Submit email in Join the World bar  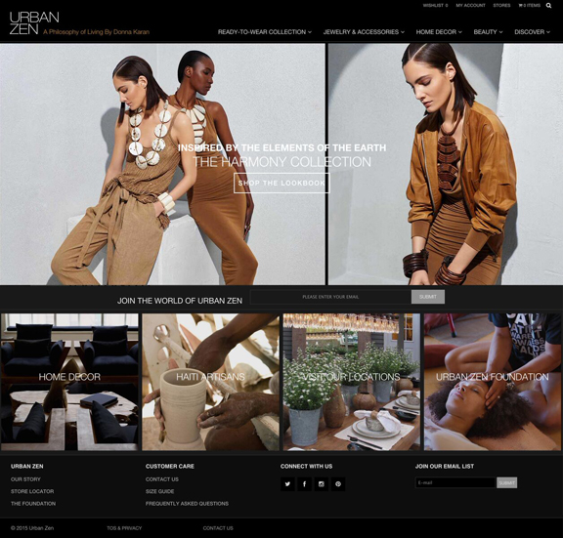coord(428,297)
